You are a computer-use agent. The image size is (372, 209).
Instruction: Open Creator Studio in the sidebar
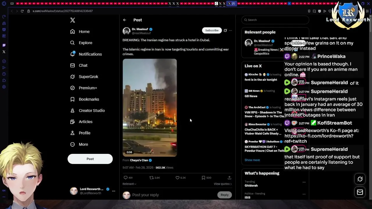[x=87, y=111]
